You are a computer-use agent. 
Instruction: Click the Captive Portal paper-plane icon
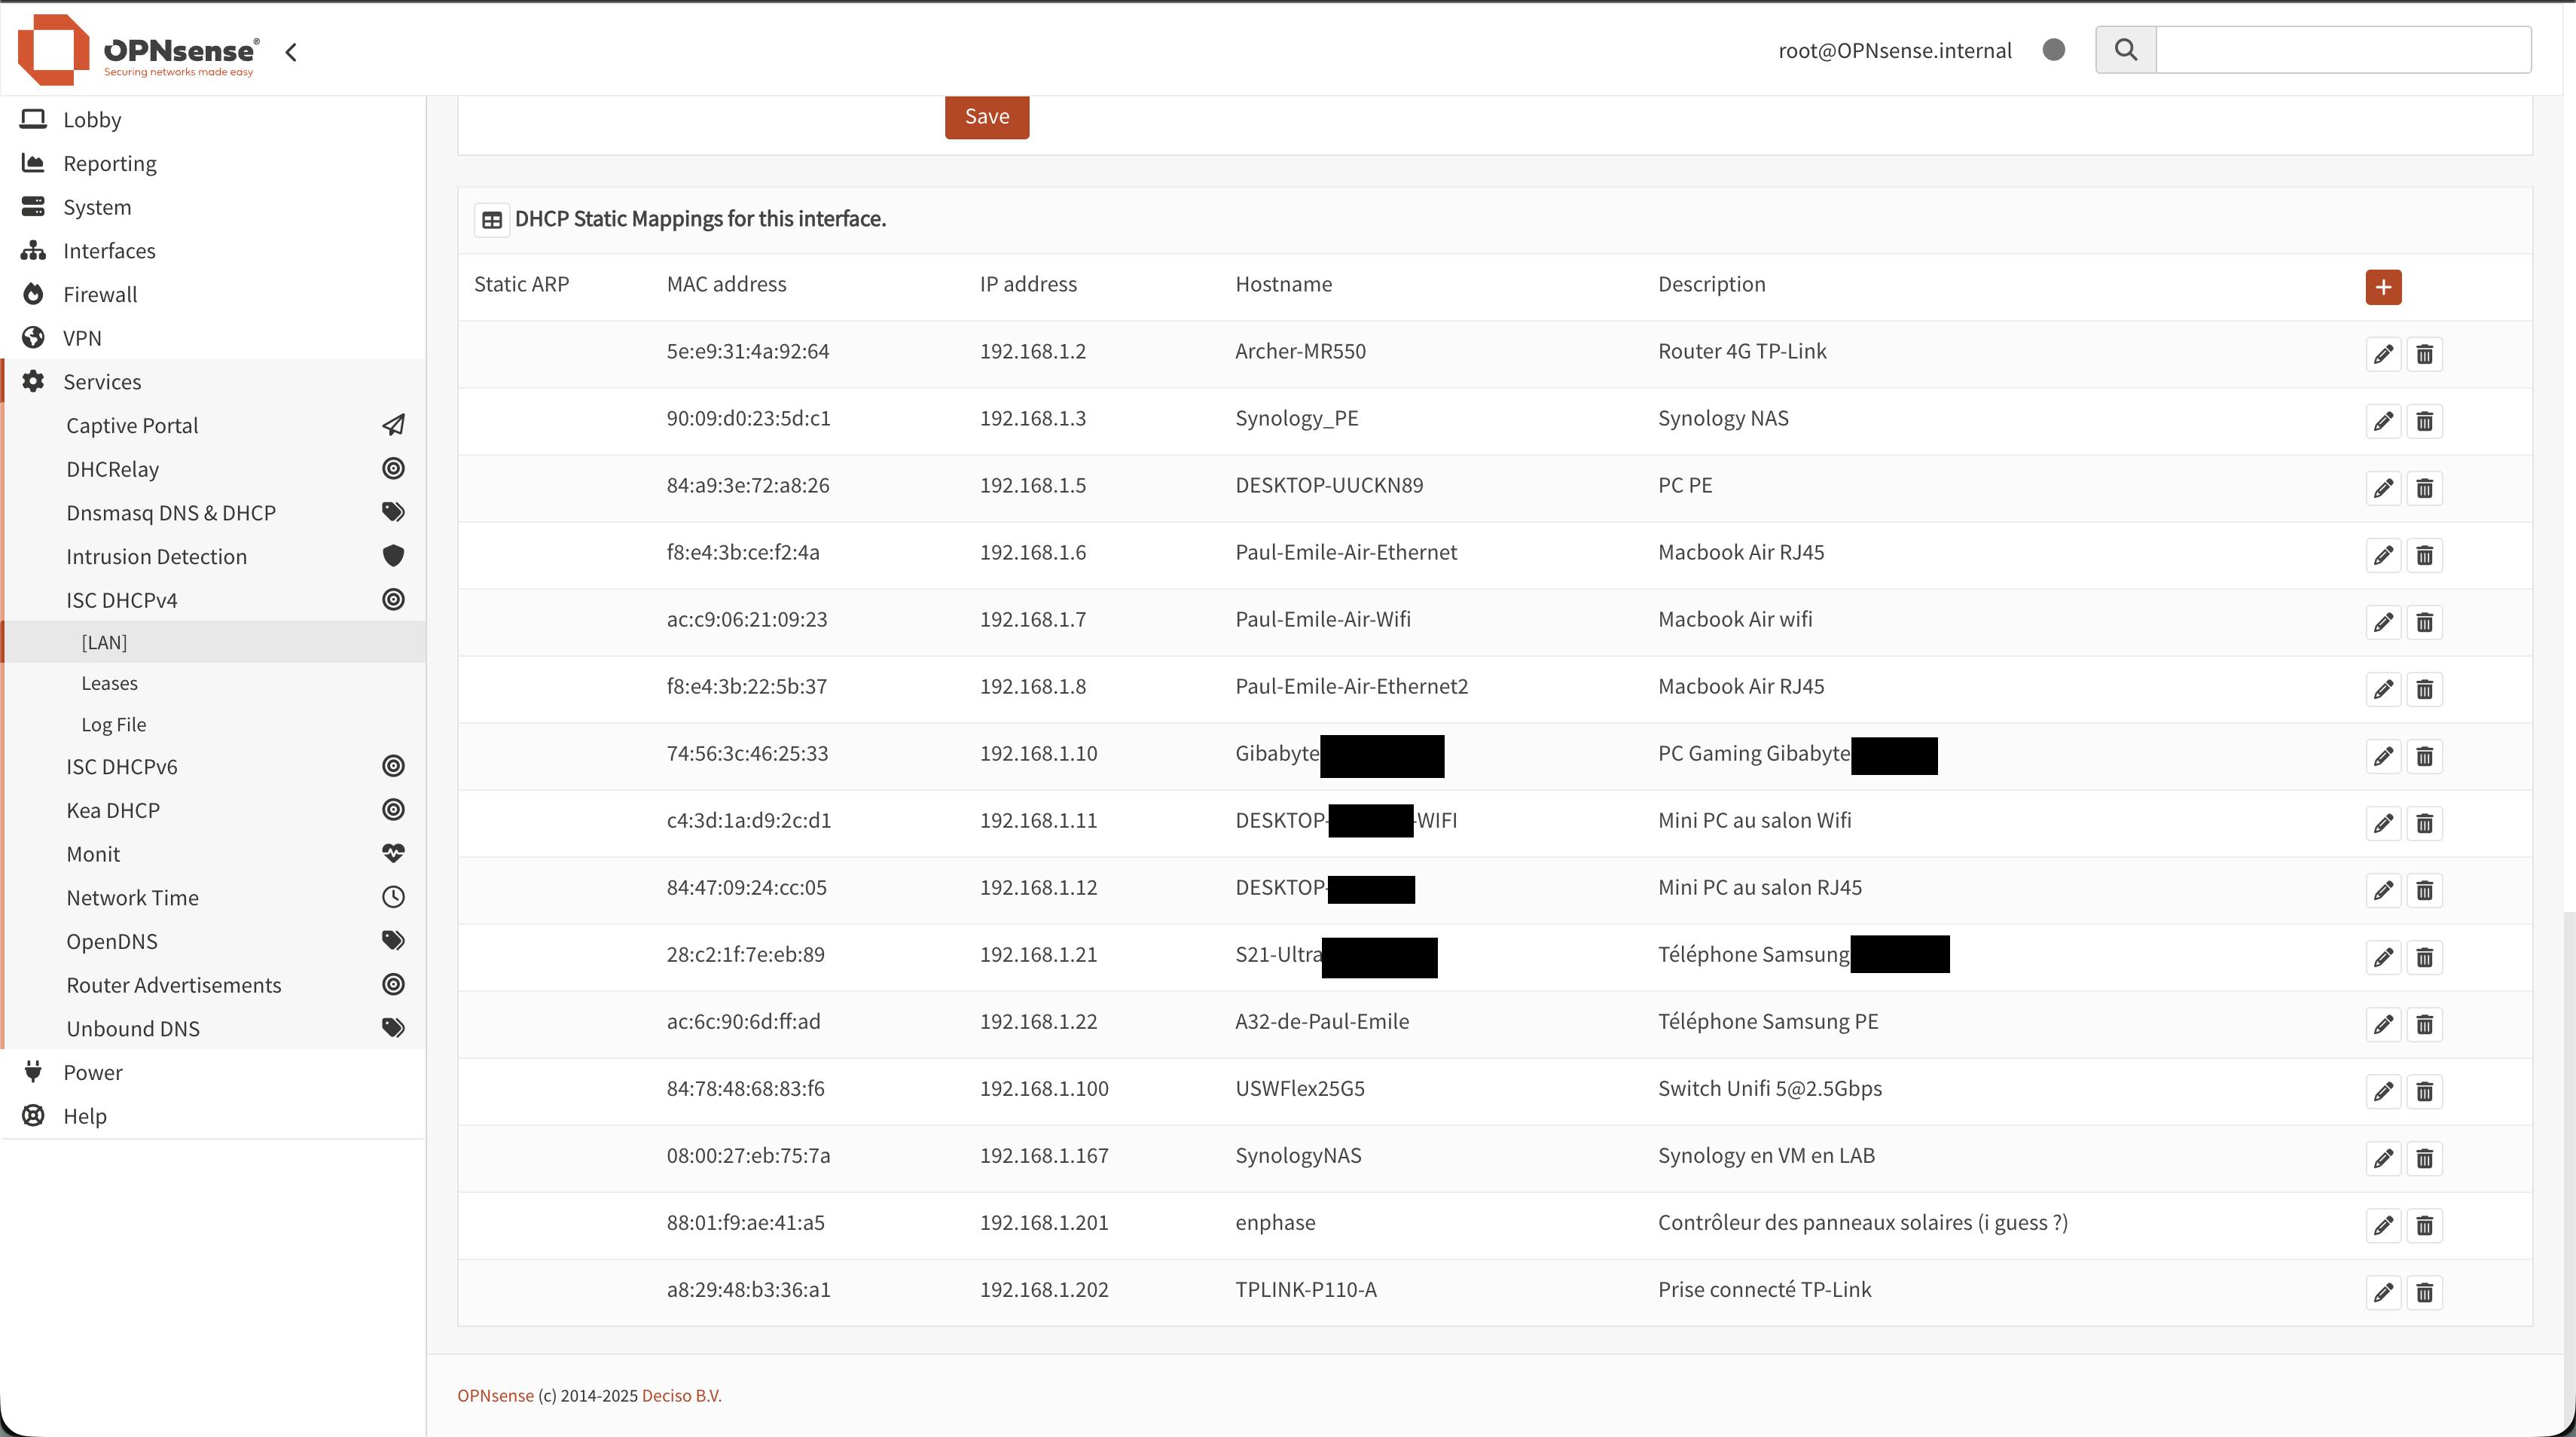(392, 424)
